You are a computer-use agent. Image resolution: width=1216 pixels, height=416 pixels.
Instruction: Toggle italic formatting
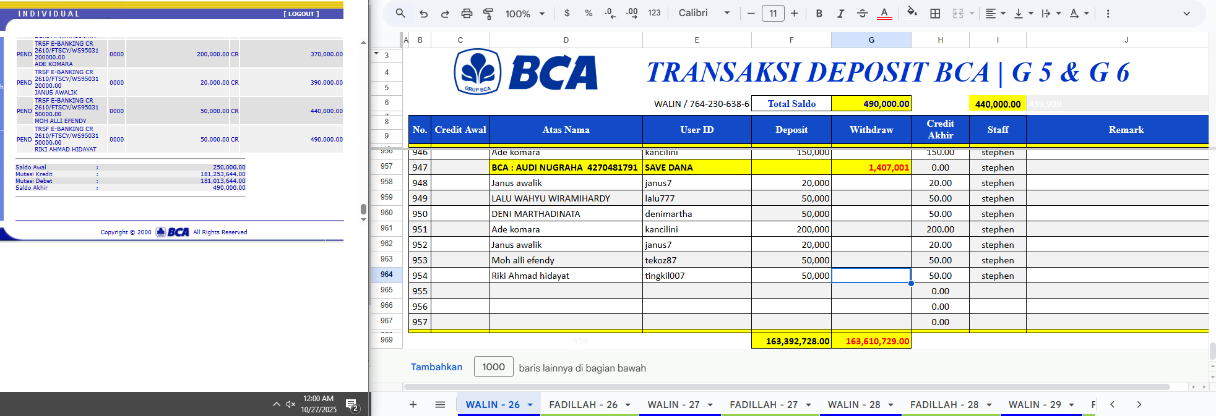[x=840, y=13]
